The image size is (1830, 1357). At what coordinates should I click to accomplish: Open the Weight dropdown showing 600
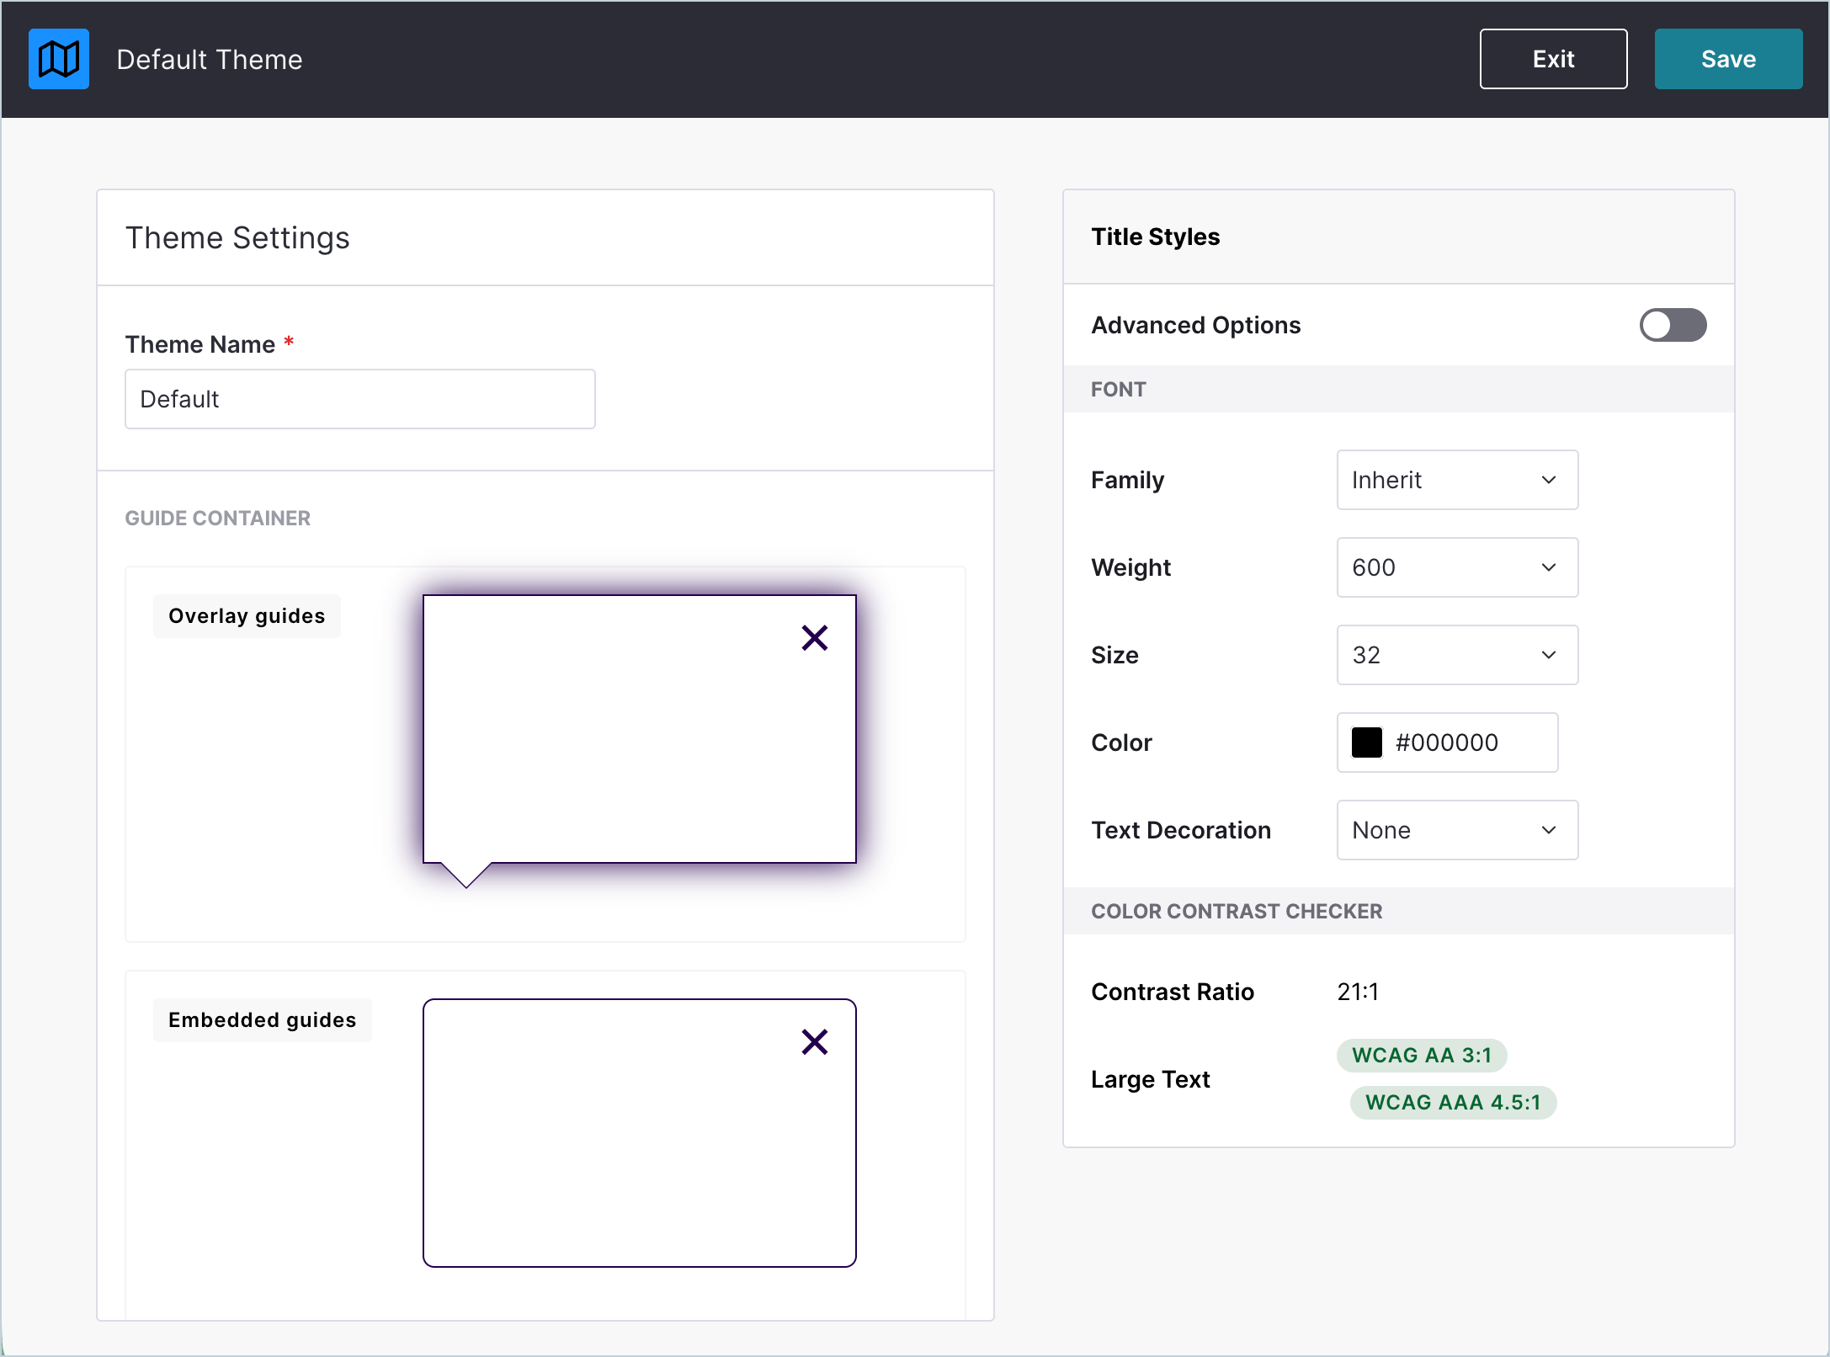point(1456,567)
